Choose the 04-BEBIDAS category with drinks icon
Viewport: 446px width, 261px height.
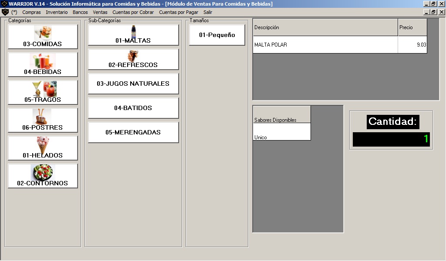(43, 64)
